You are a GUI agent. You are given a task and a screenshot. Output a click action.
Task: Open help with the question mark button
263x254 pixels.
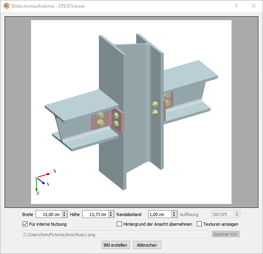click(236, 6)
